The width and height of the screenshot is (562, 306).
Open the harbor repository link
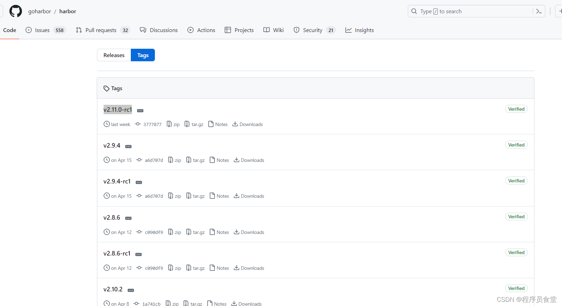click(x=68, y=11)
